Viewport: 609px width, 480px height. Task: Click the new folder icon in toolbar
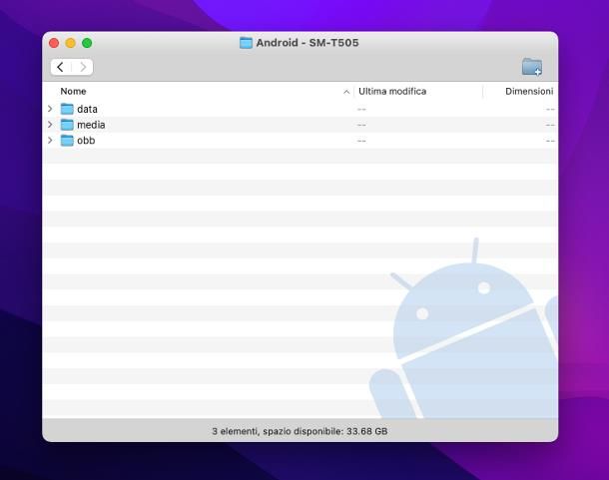tap(532, 67)
